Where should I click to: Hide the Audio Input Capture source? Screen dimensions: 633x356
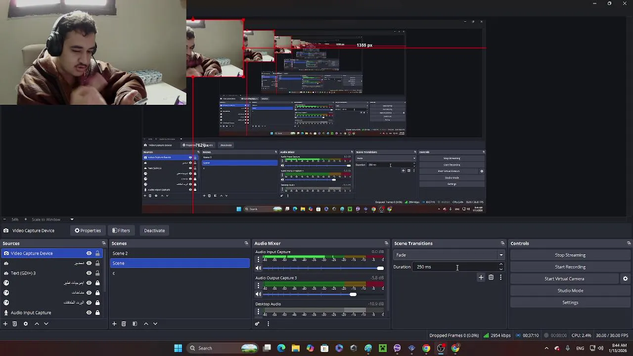[x=89, y=312]
